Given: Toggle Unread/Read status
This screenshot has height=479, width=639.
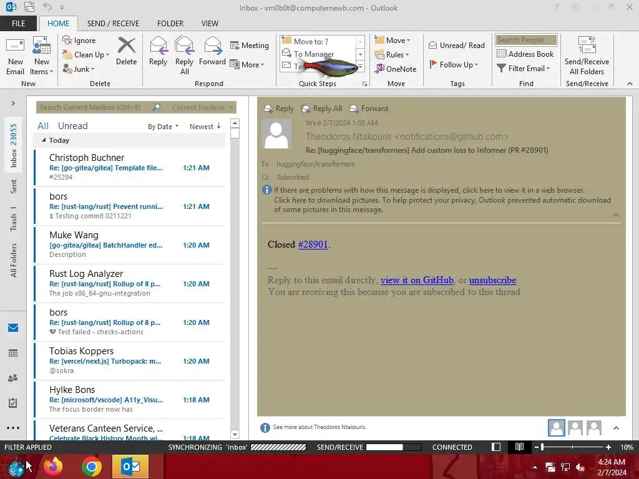Looking at the screenshot, I should 457,45.
